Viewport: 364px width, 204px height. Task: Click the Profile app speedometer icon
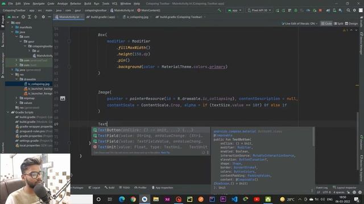(308, 10)
